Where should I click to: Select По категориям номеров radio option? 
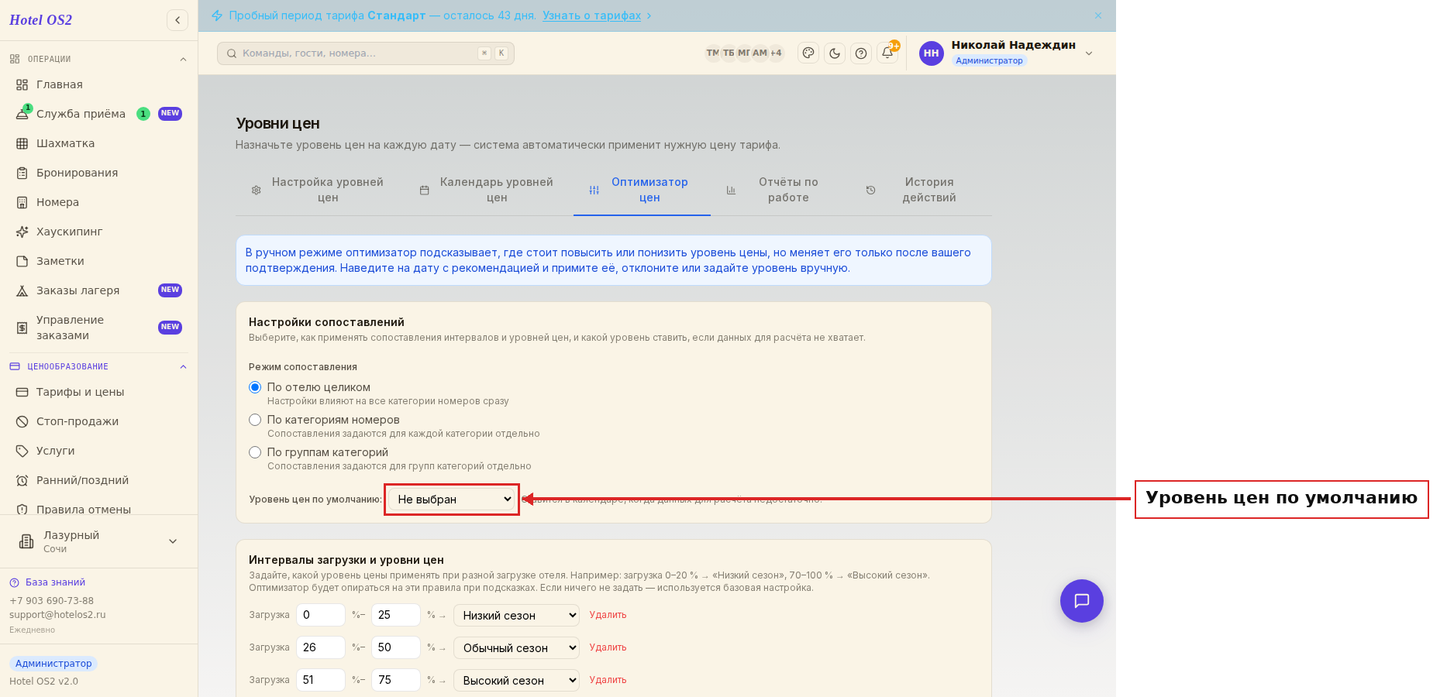pyautogui.click(x=255, y=420)
